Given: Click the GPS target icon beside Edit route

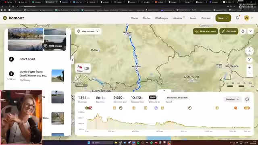Looking at the screenshot, I should [x=243, y=31].
